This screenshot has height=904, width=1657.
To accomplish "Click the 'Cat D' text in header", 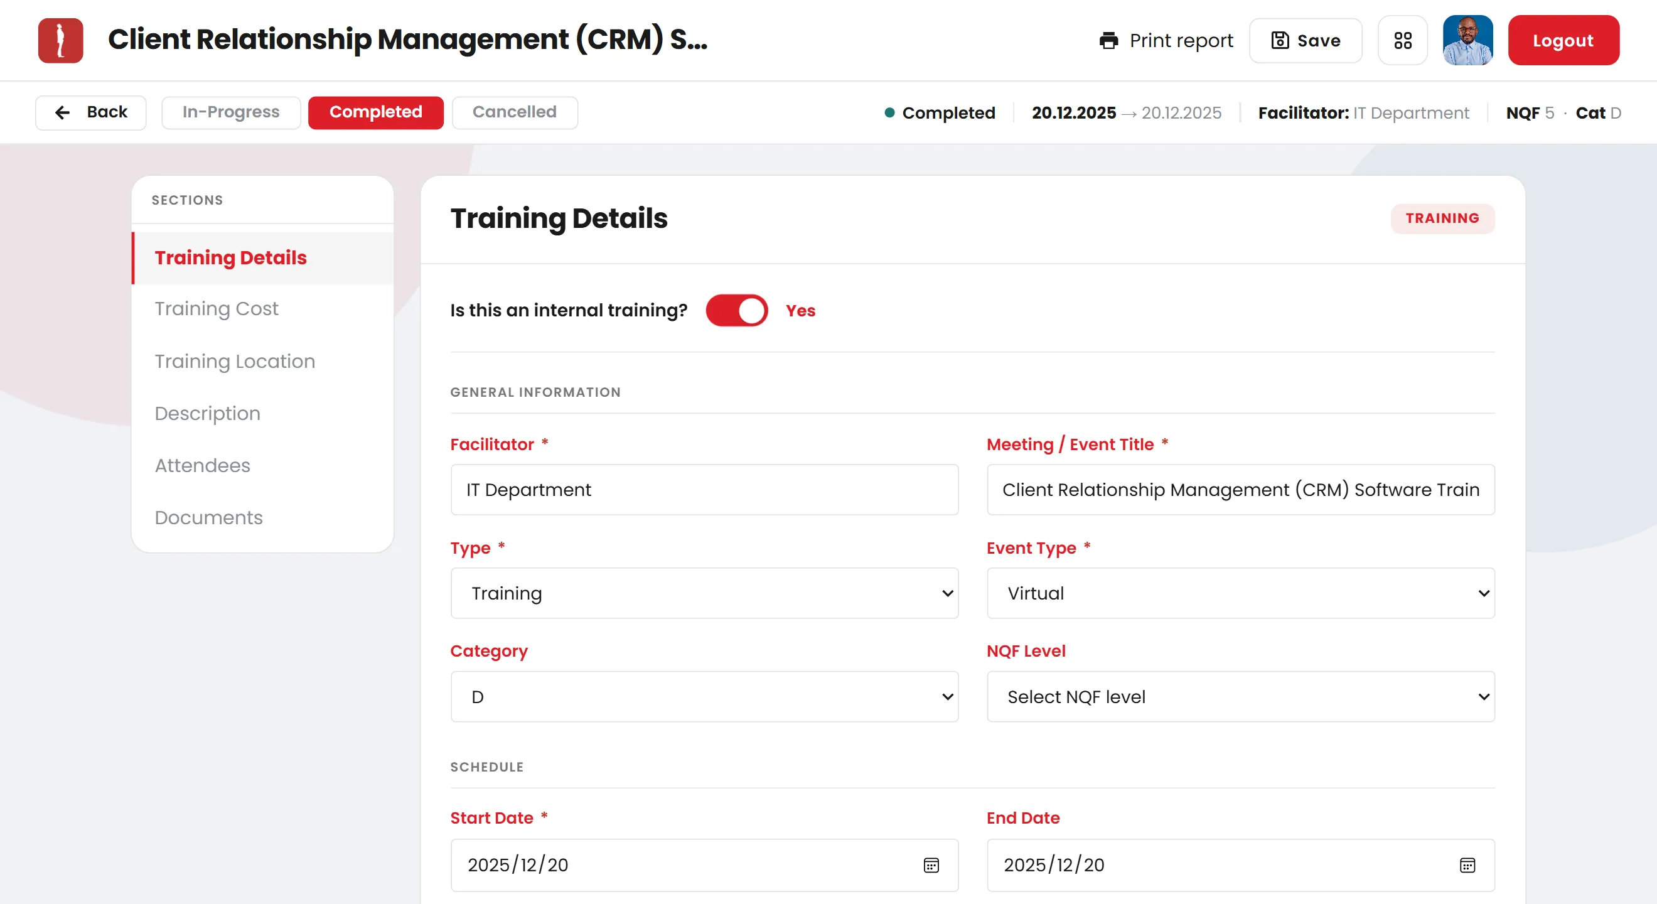I will 1598,113.
